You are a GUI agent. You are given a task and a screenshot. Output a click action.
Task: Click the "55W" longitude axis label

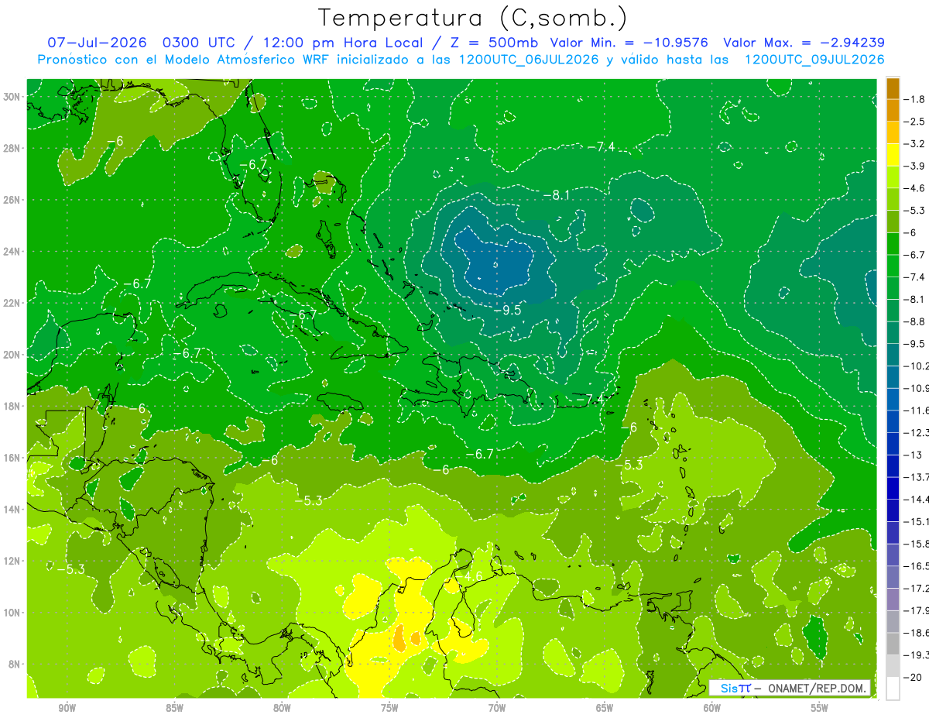[x=820, y=708]
